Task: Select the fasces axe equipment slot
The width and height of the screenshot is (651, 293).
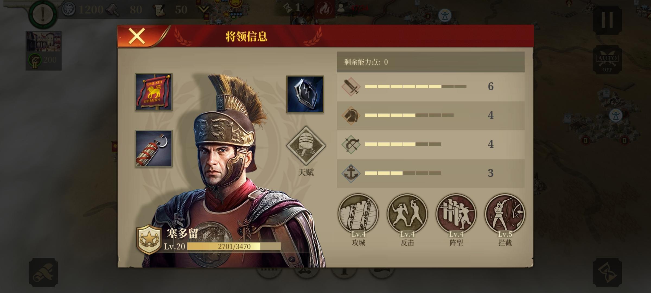Action: coord(154,148)
